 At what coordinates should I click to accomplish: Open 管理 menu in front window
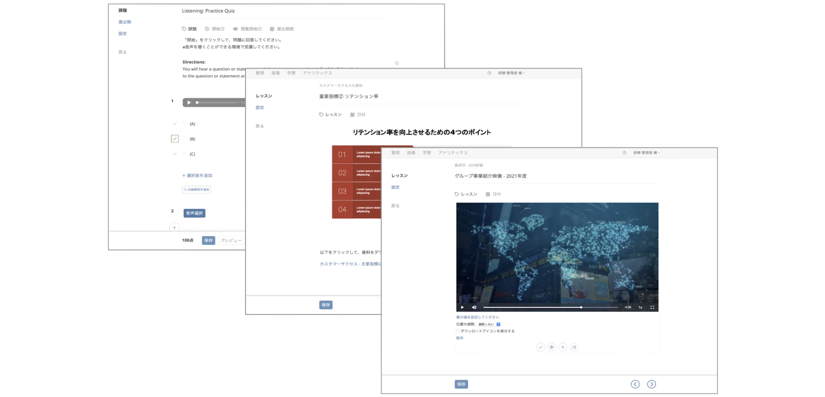click(395, 153)
